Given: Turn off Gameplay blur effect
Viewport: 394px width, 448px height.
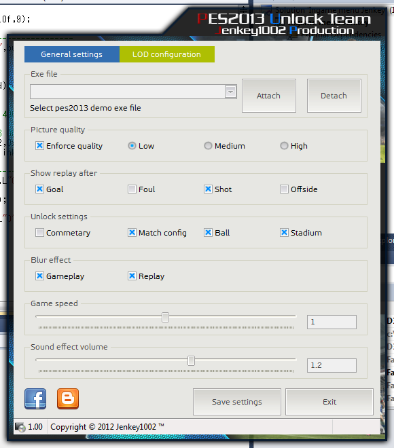Looking at the screenshot, I should tap(40, 276).
